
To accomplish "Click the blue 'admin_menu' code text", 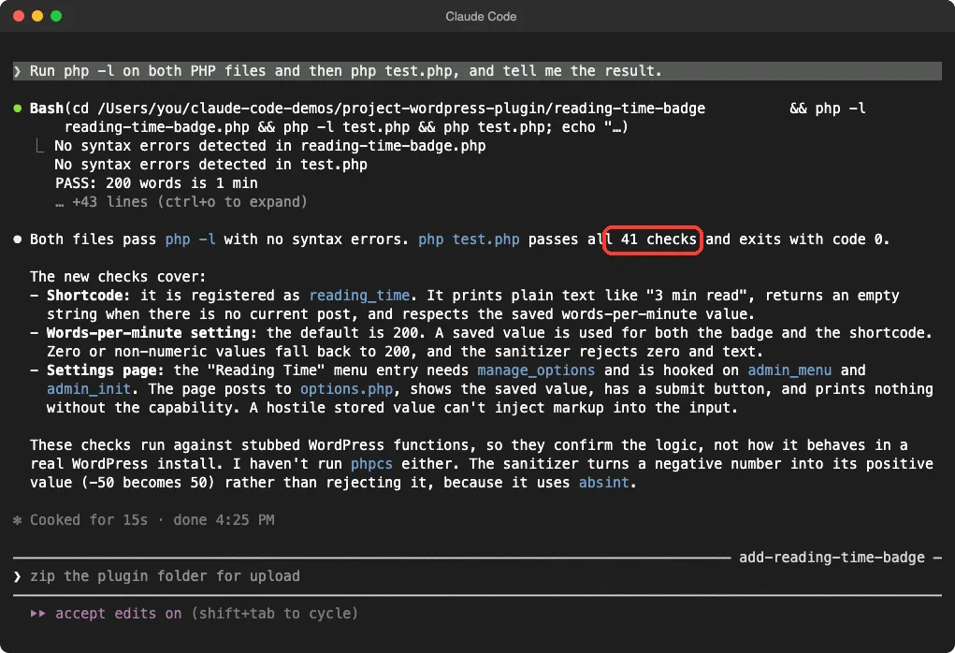I will (789, 370).
